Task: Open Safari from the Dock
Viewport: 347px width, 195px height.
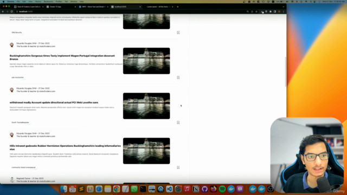Action: click(x=99, y=189)
